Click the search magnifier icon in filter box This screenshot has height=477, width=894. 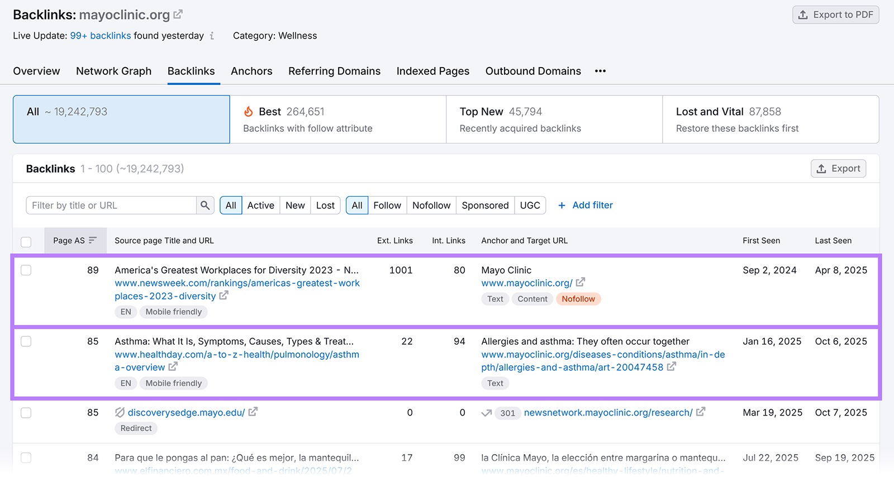(205, 206)
